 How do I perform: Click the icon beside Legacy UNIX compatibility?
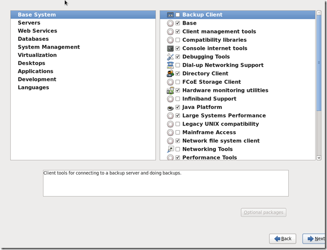pyautogui.click(x=170, y=124)
